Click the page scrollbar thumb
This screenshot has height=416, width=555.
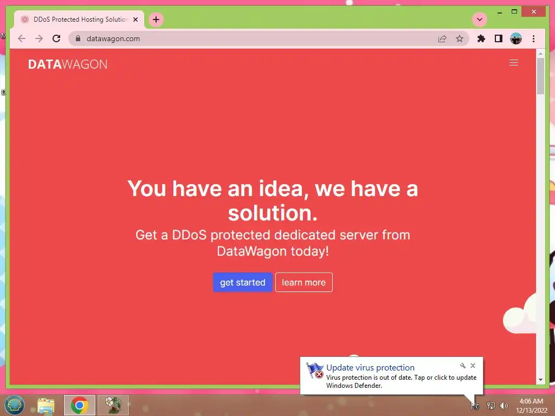tap(540, 76)
